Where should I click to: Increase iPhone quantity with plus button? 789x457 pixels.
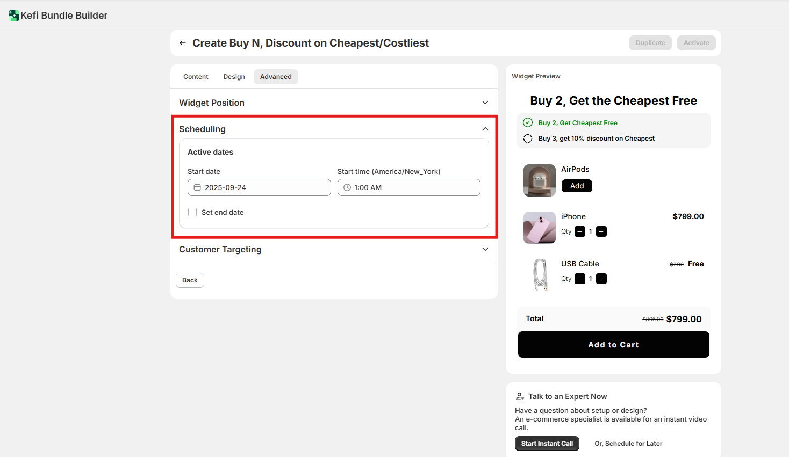[x=601, y=231]
